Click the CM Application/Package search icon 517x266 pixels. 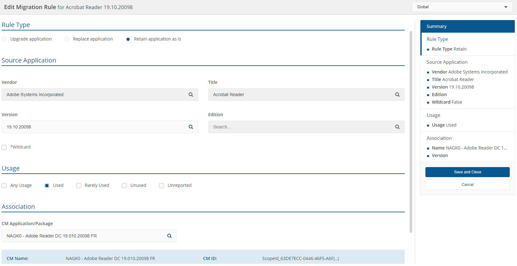pos(169,236)
